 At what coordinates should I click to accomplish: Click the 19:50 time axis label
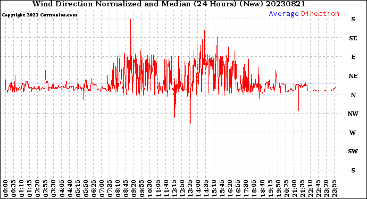[x=278, y=188]
